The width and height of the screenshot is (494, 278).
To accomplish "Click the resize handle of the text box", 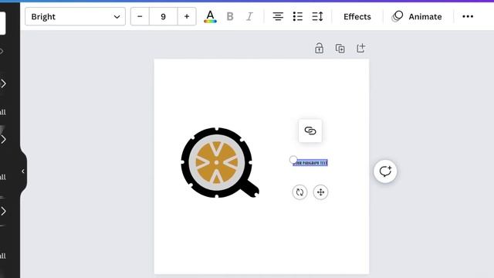I will click(x=293, y=160).
